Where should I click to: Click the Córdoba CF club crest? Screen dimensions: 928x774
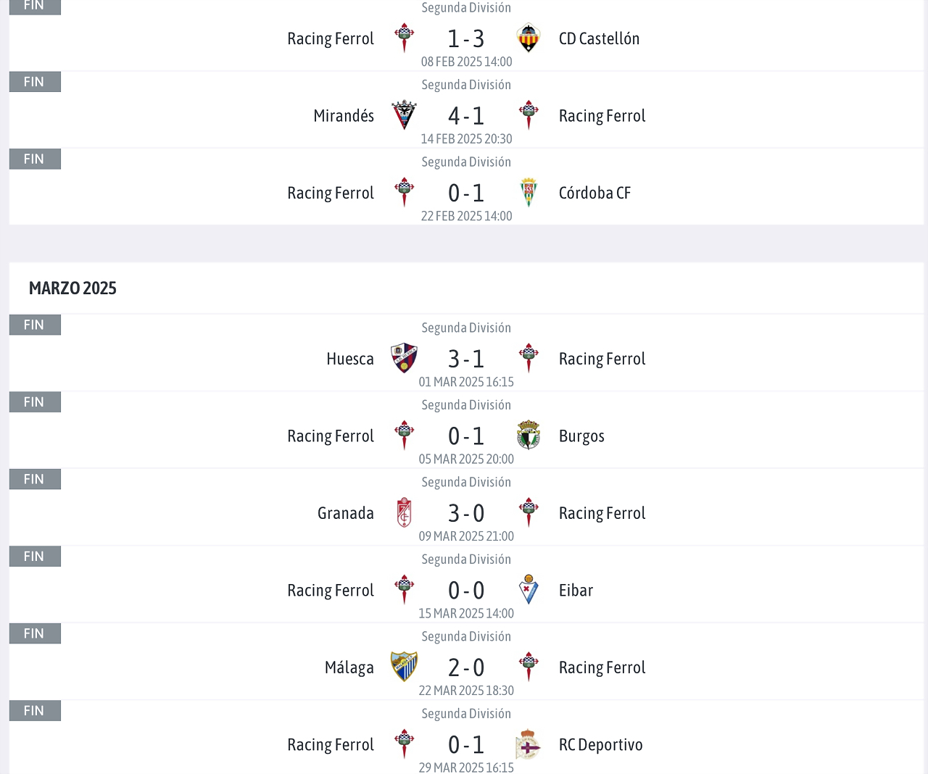[529, 193]
